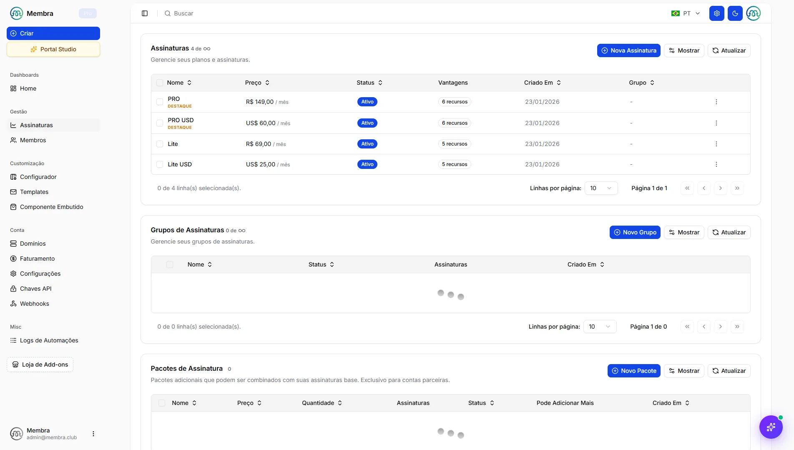Open the settings gear in top bar
This screenshot has width=794, height=450.
tap(717, 13)
